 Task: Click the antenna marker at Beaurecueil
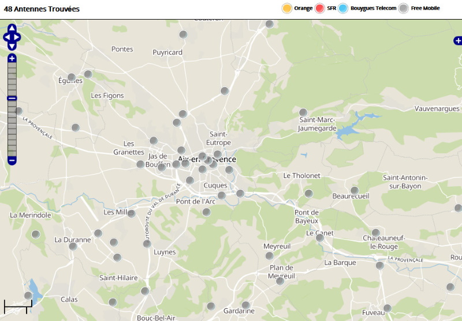point(355,190)
